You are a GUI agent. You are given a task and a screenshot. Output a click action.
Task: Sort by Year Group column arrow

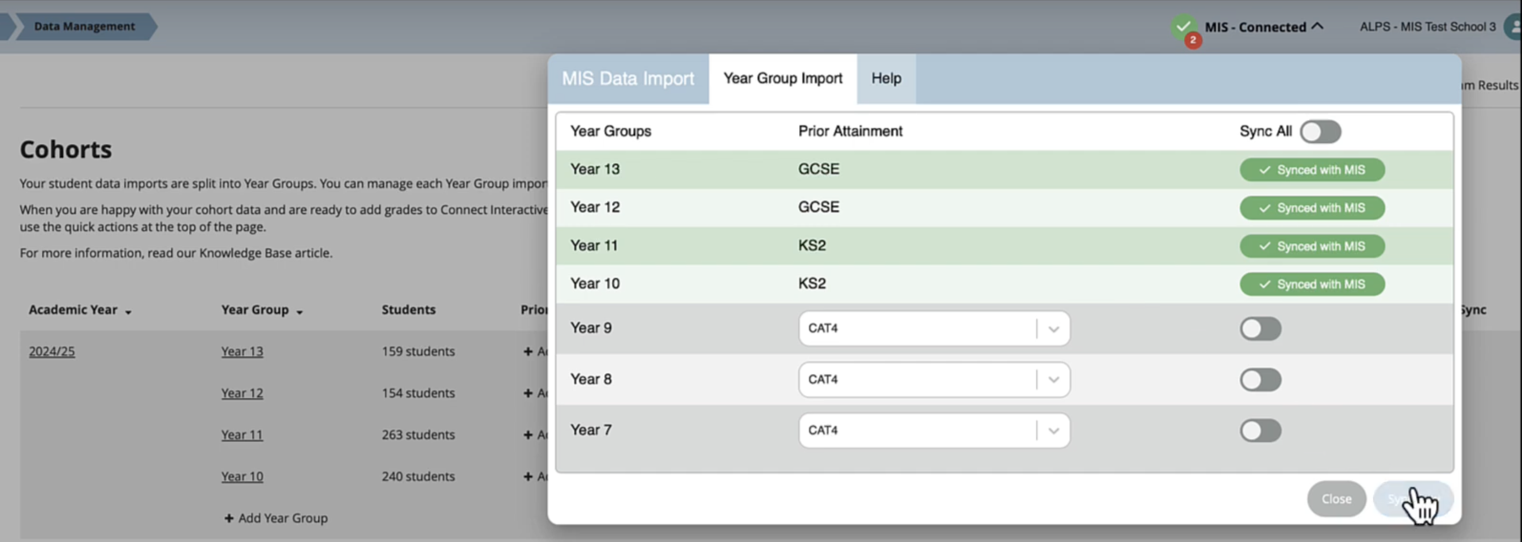click(x=299, y=311)
